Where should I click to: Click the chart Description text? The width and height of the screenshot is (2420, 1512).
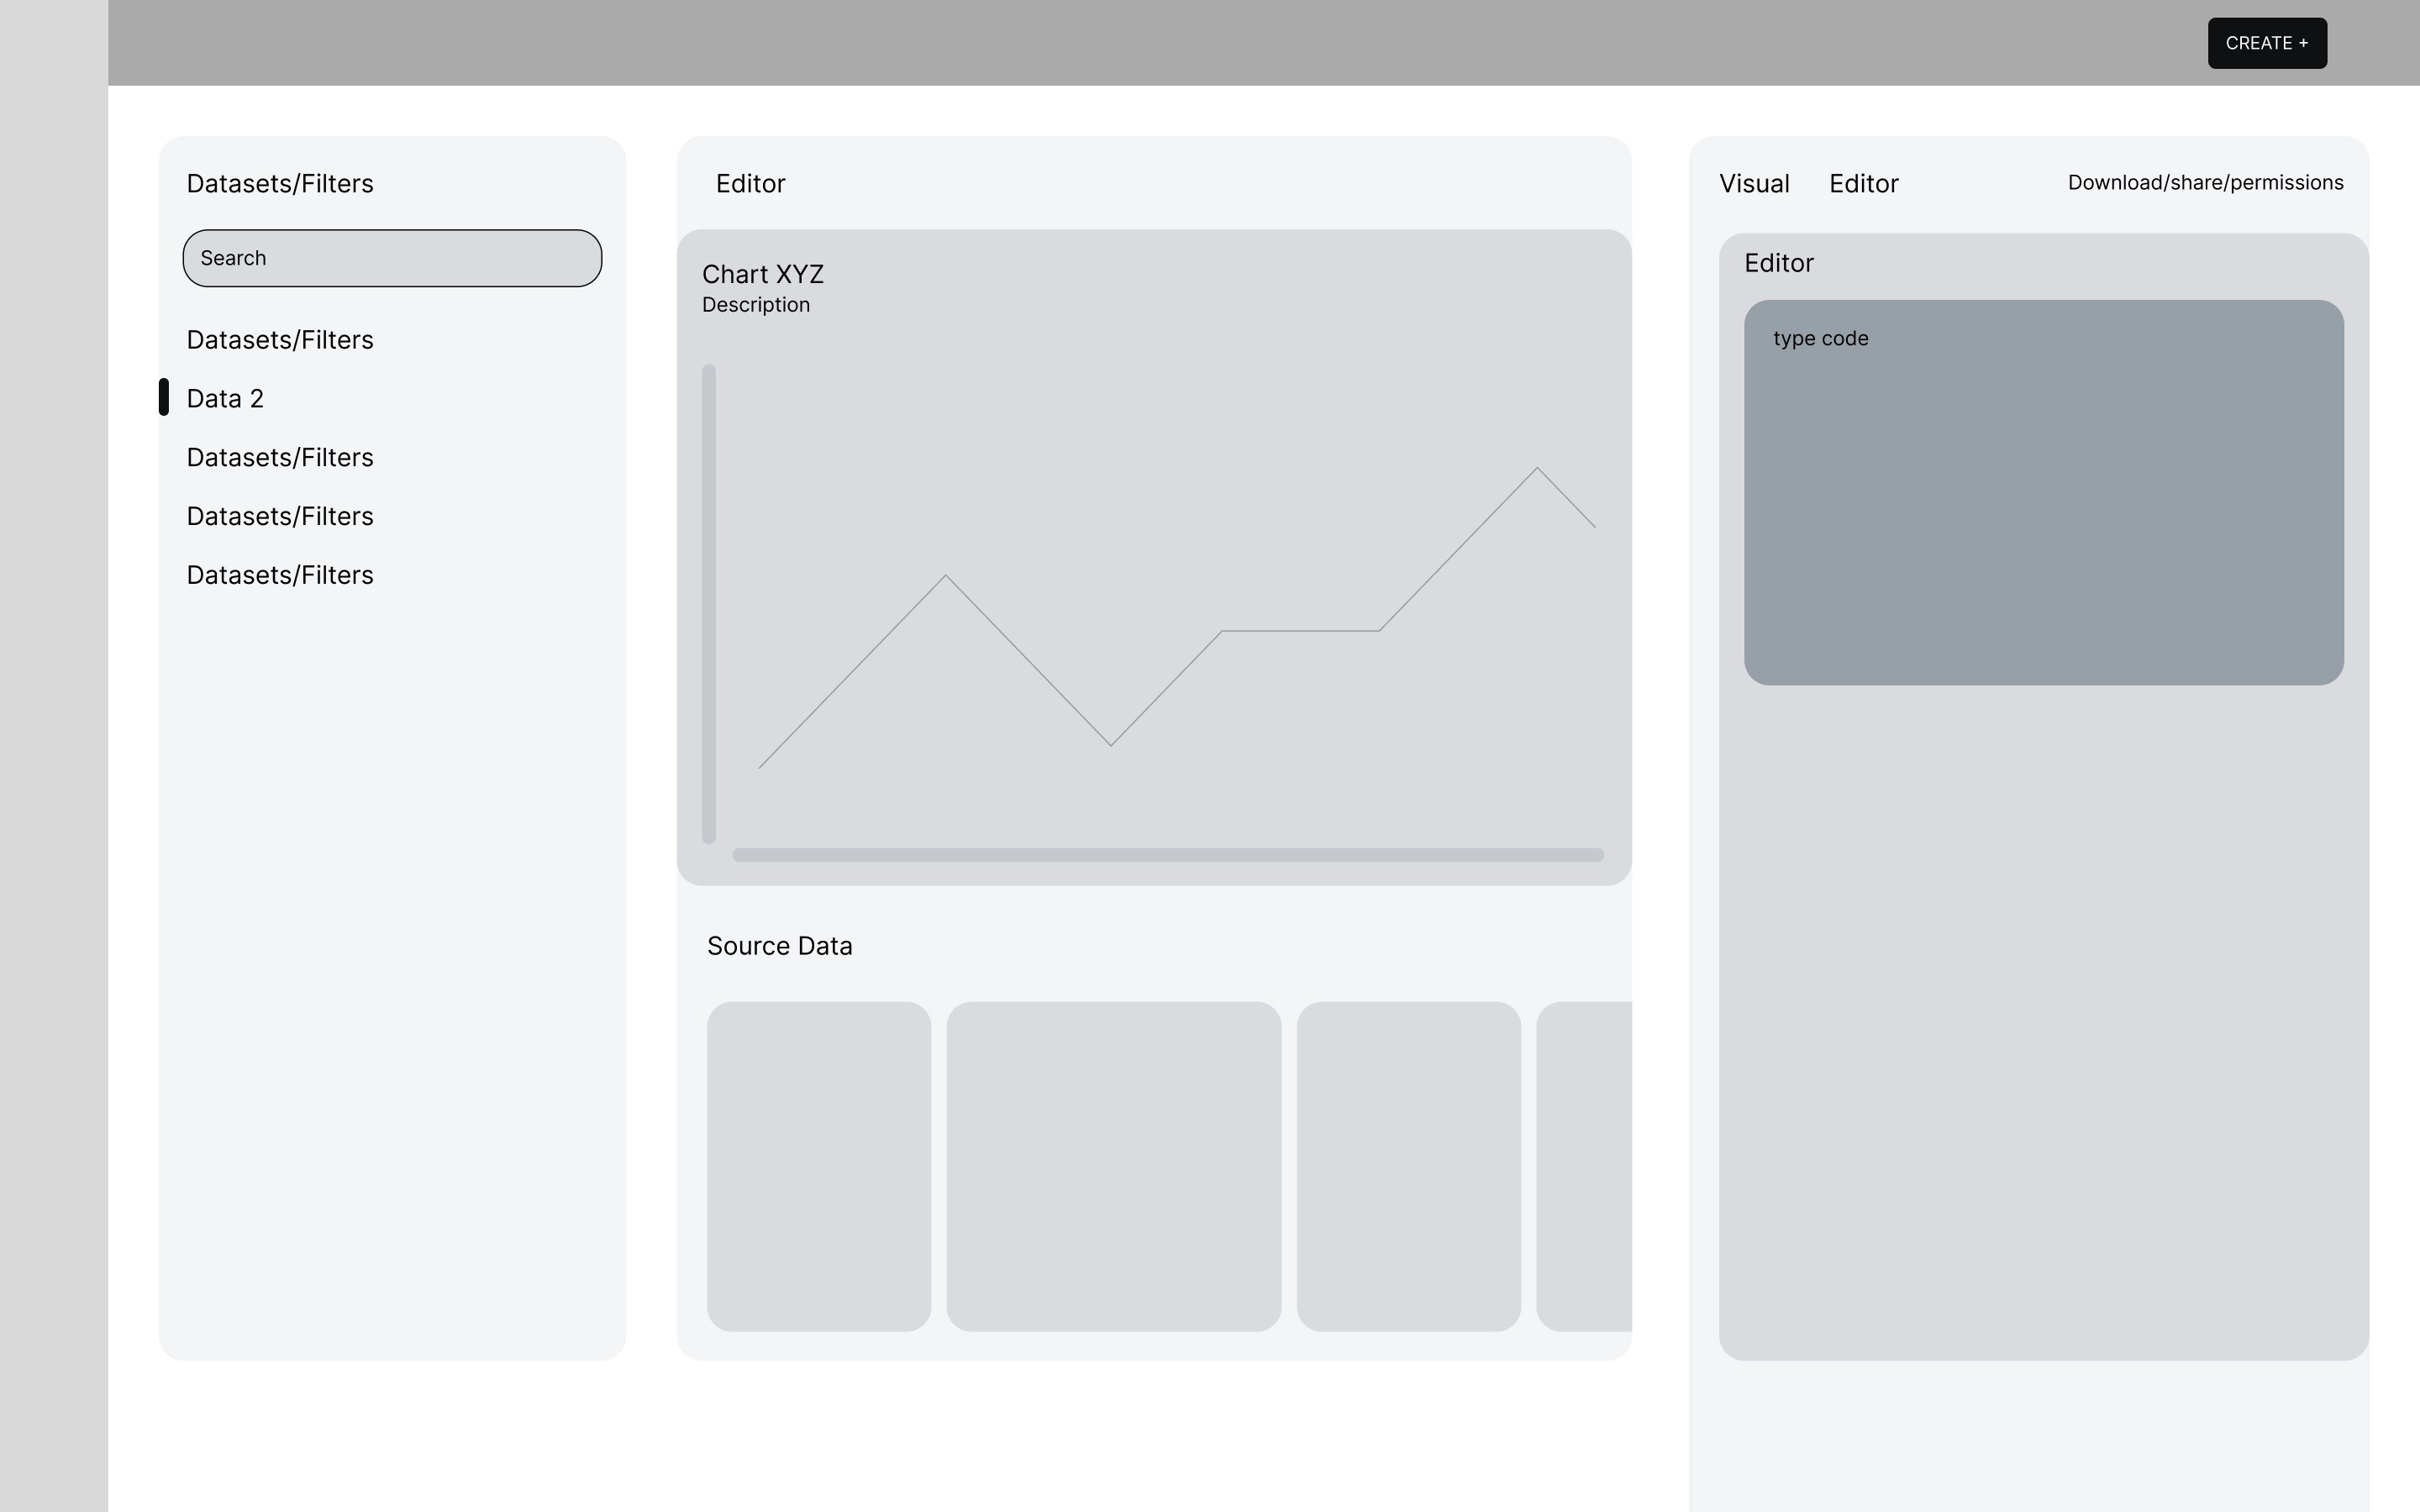(756, 305)
